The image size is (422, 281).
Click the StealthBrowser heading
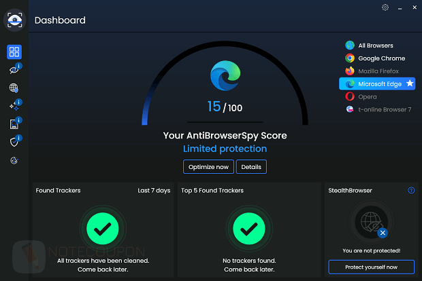pyautogui.click(x=350, y=191)
